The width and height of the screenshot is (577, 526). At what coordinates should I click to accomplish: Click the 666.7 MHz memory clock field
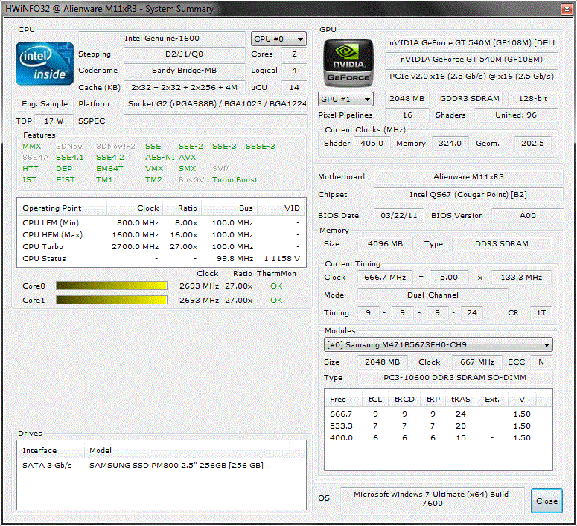coord(385,278)
